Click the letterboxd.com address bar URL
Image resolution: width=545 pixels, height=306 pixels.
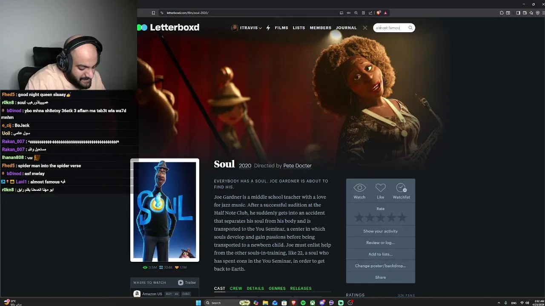point(187,13)
